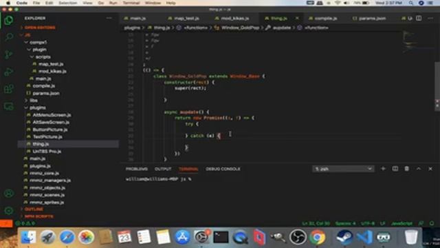Open TextPicture.js in the file tree
440x248 pixels.
pyautogui.click(x=47, y=136)
